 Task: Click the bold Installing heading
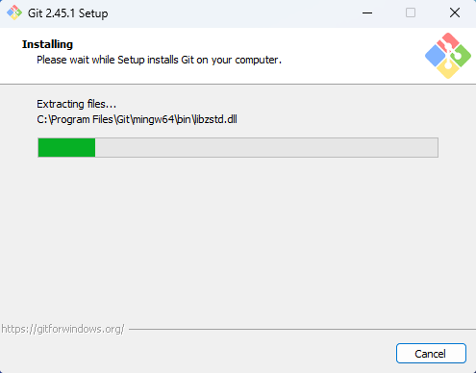(47, 44)
